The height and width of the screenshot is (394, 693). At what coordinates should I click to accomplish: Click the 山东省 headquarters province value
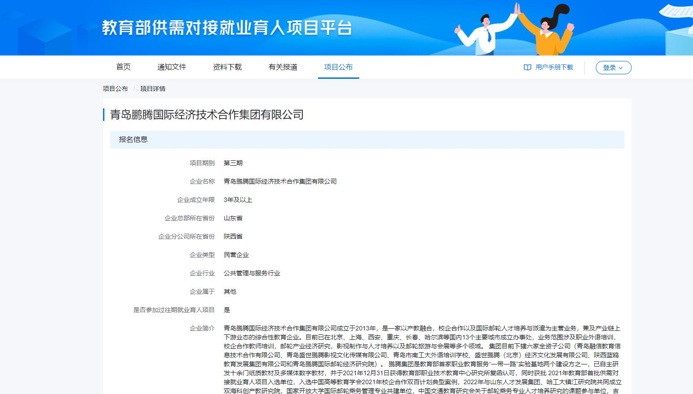click(233, 218)
